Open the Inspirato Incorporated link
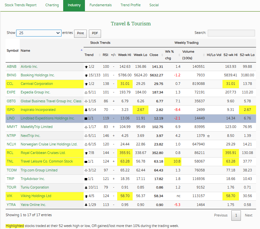 click(x=38, y=110)
